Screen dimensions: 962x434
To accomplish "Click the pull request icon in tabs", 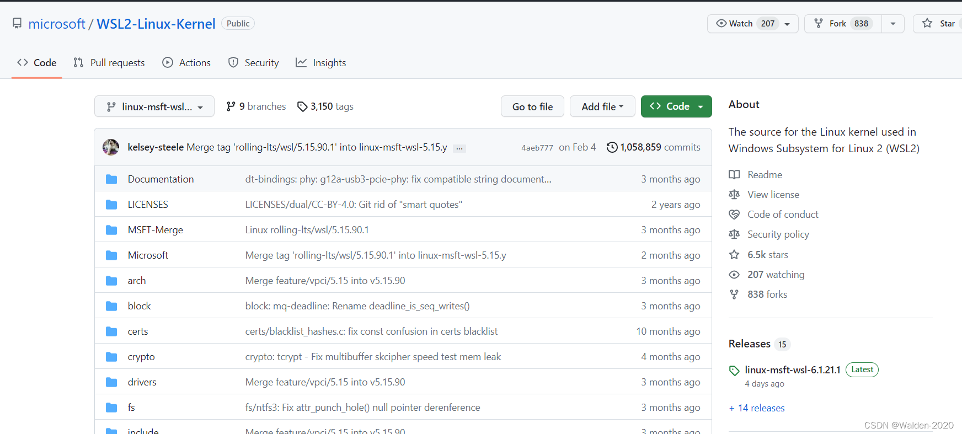I will coord(78,62).
